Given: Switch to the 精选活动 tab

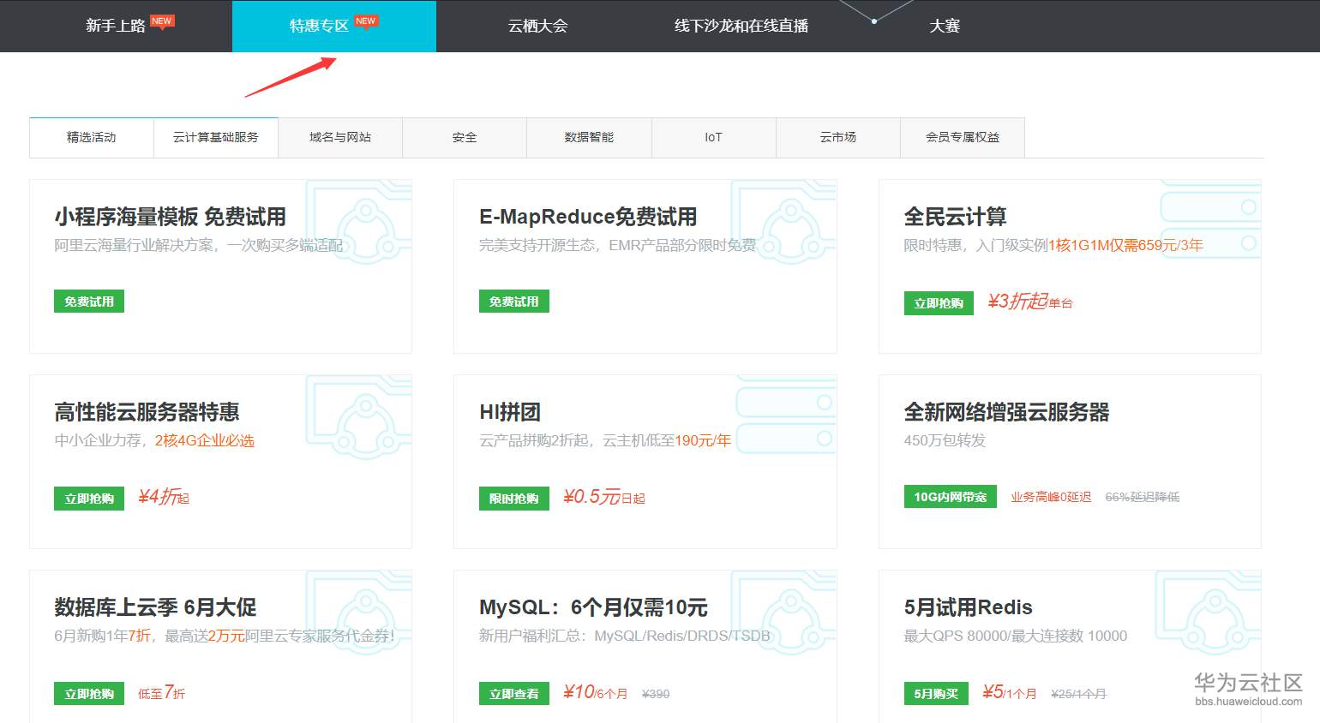Looking at the screenshot, I should (x=92, y=138).
